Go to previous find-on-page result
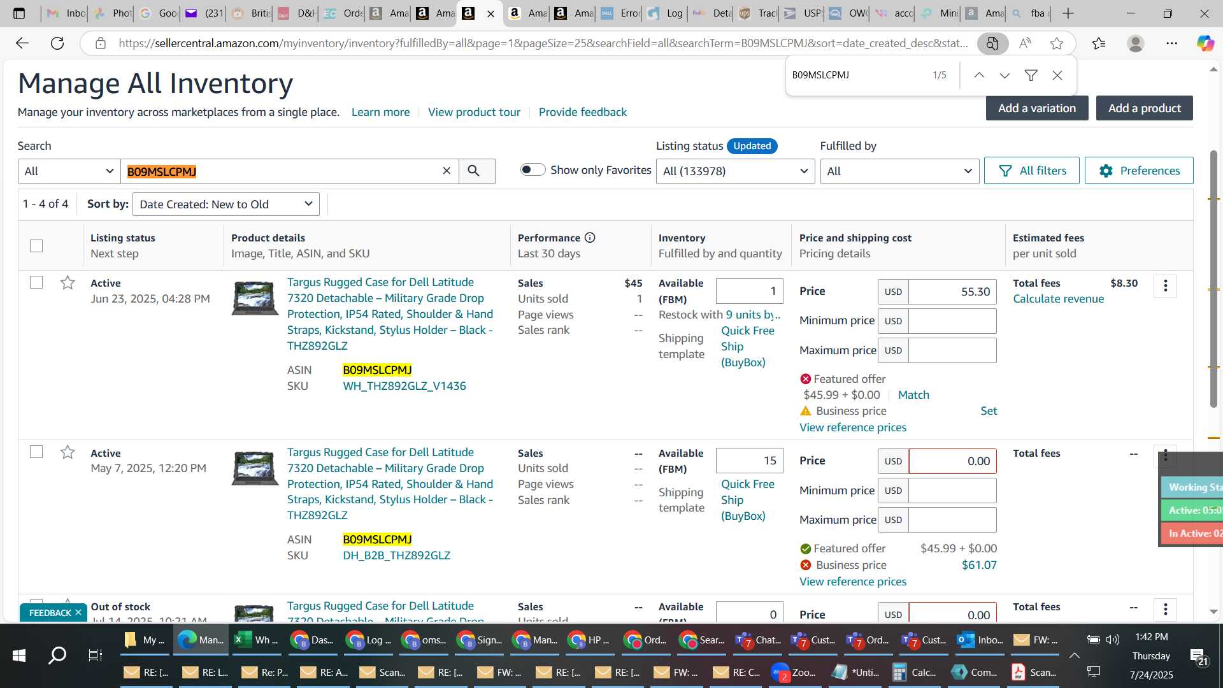 pos(979,75)
